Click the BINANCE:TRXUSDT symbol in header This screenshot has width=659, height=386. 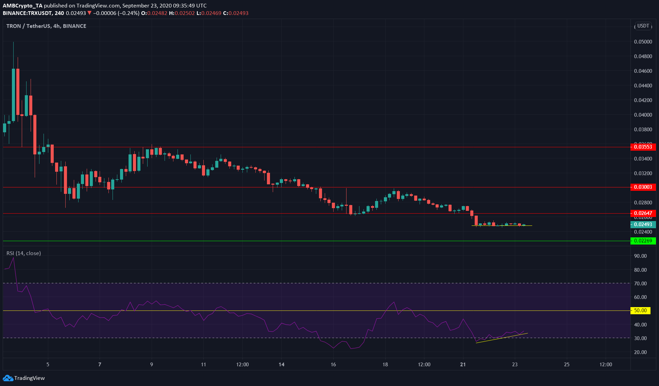pos(28,13)
